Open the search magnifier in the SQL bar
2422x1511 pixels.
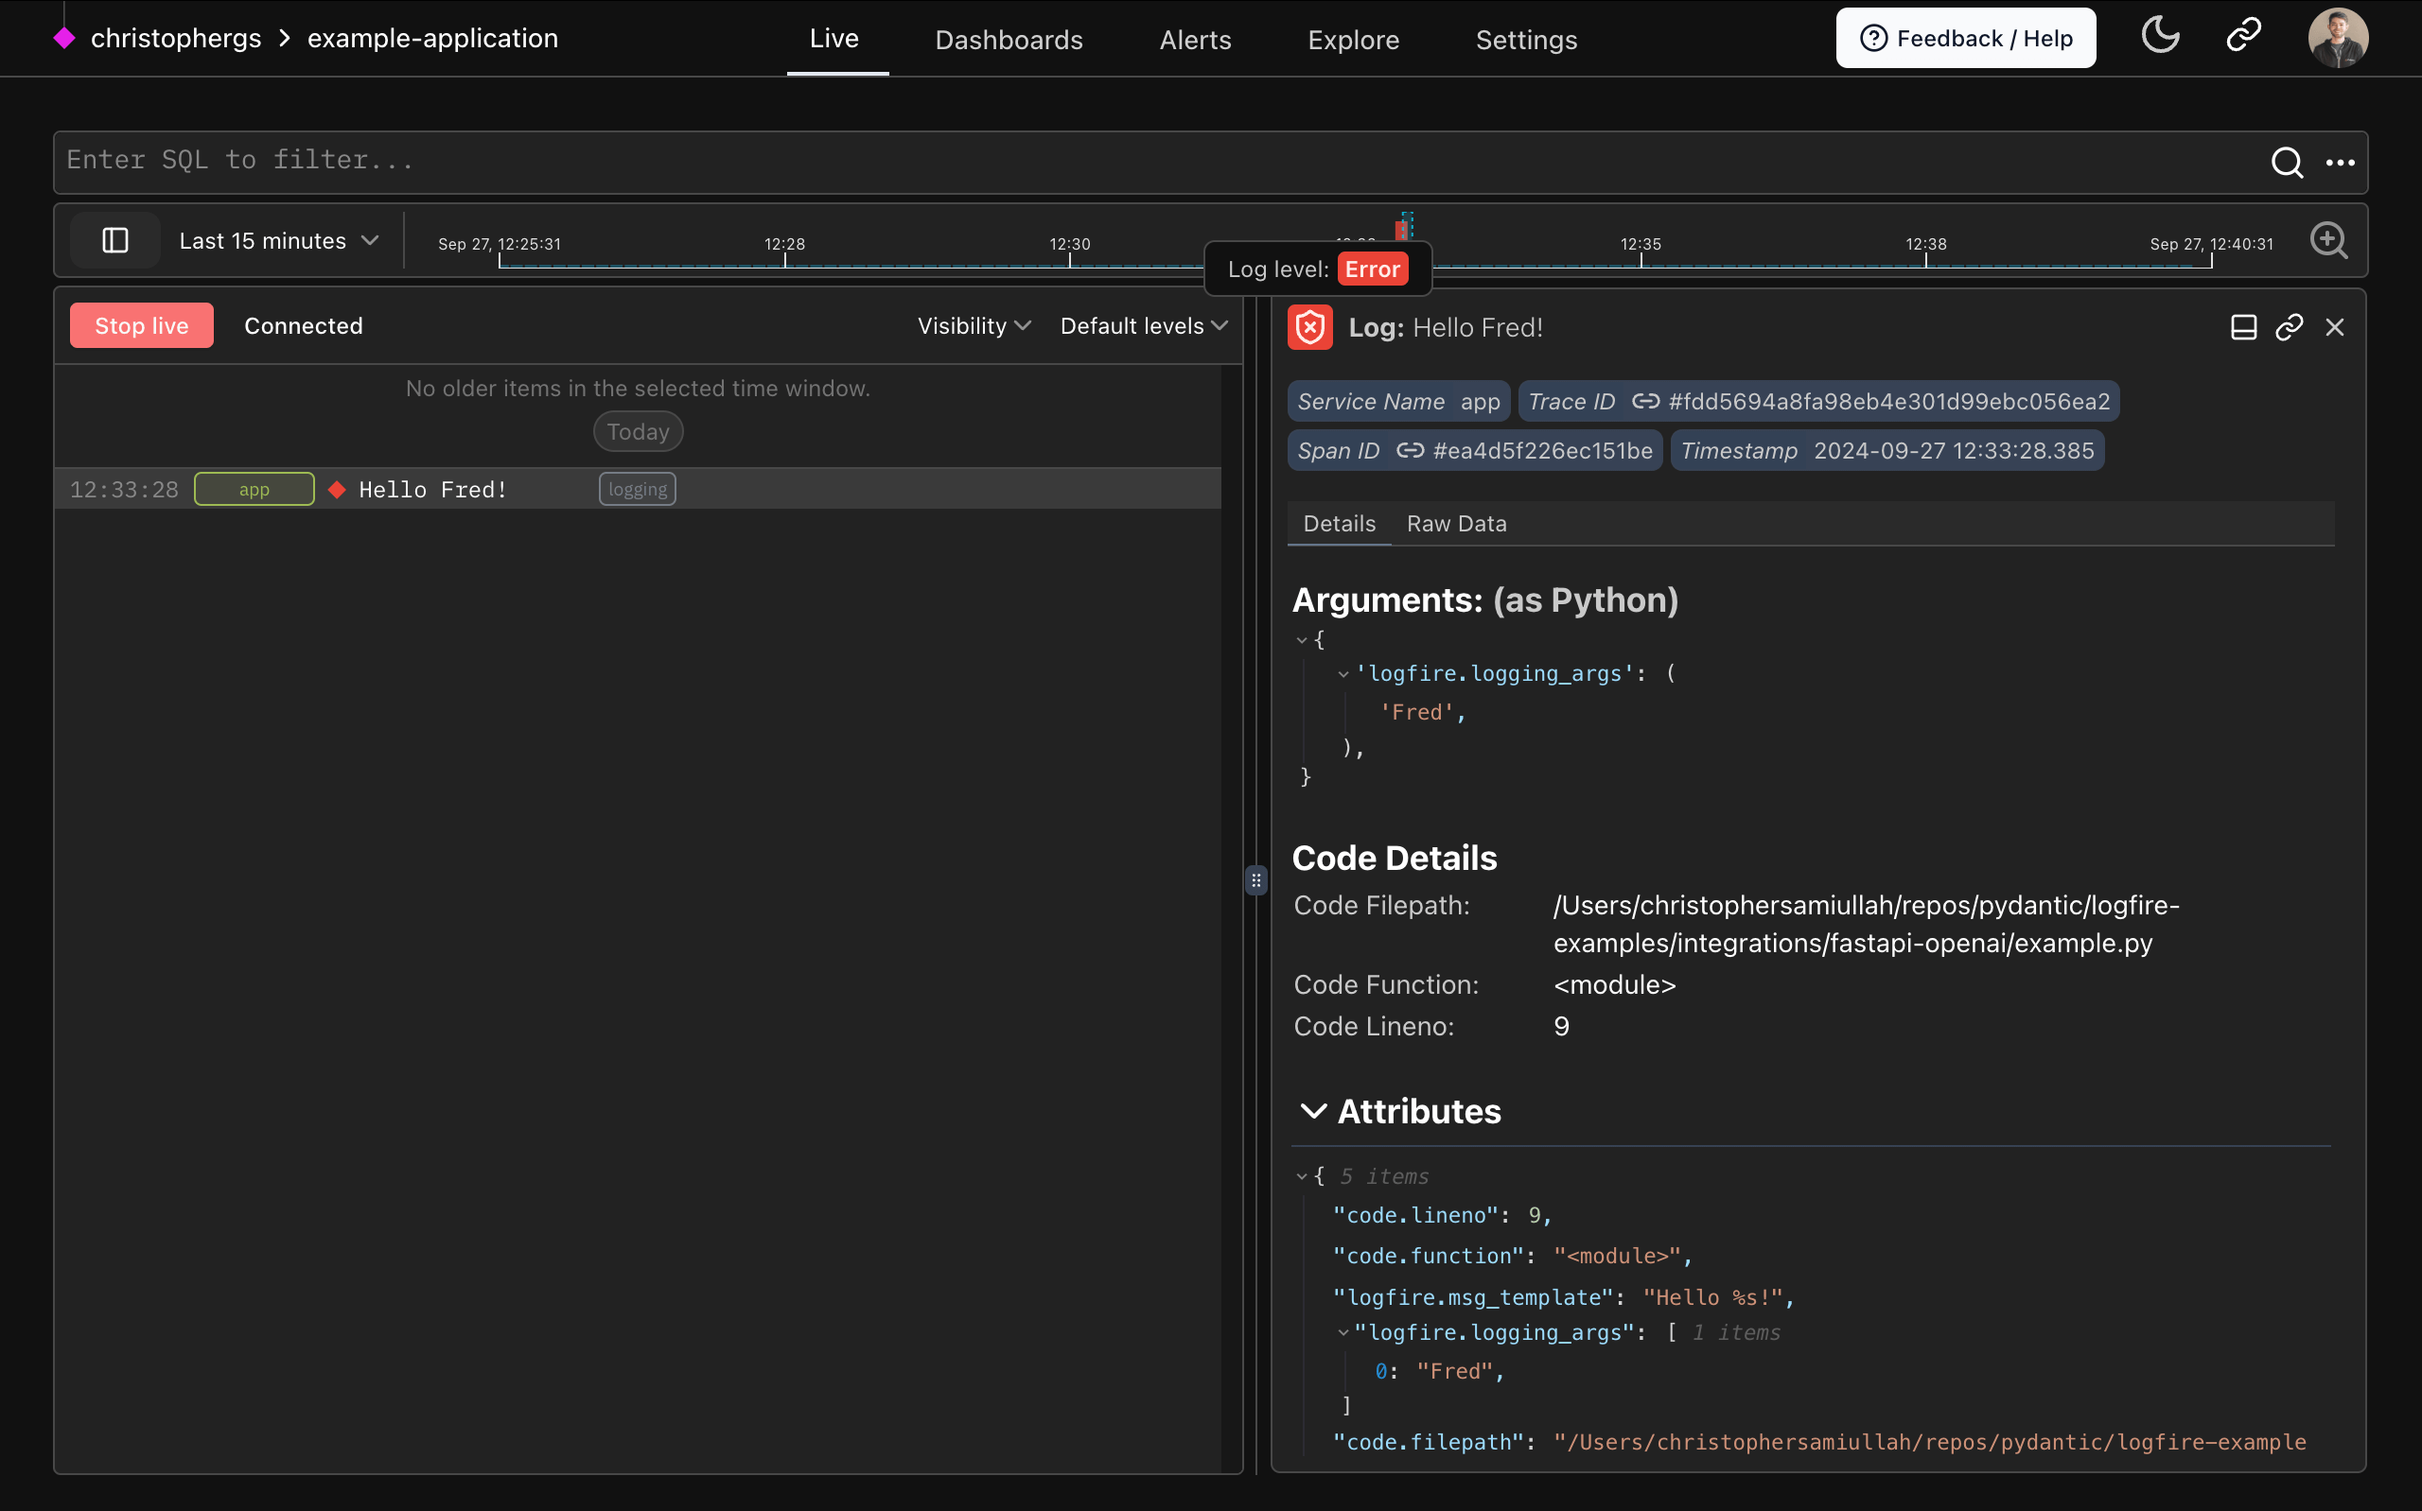[x=2287, y=163]
